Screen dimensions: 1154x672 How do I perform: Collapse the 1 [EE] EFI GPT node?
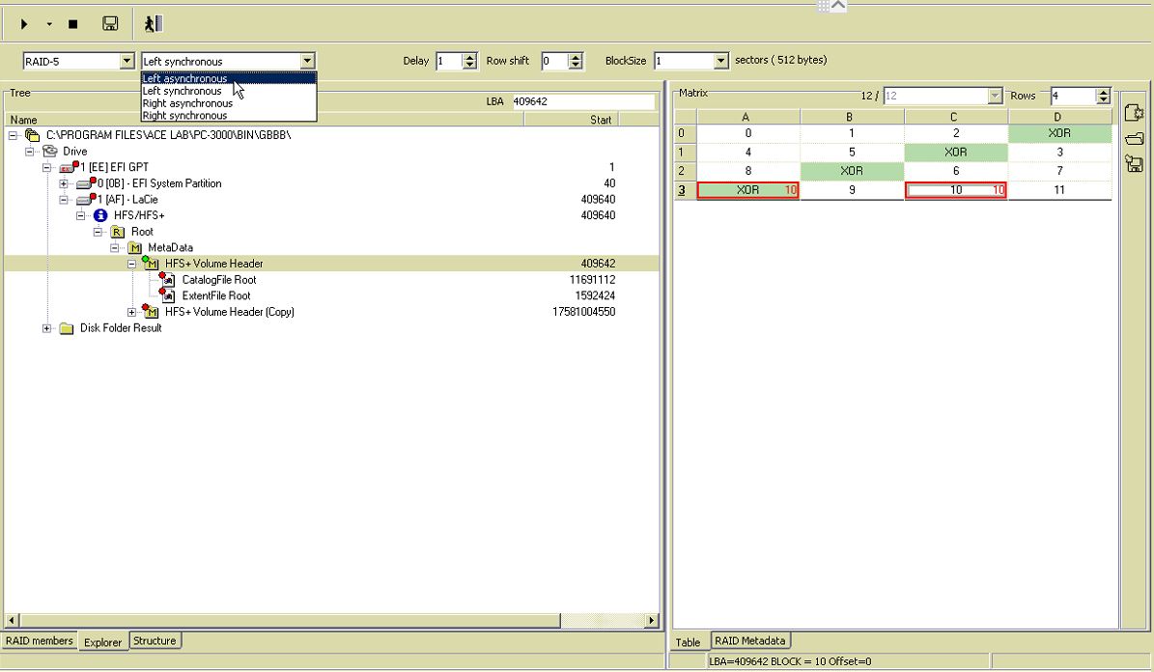click(47, 168)
